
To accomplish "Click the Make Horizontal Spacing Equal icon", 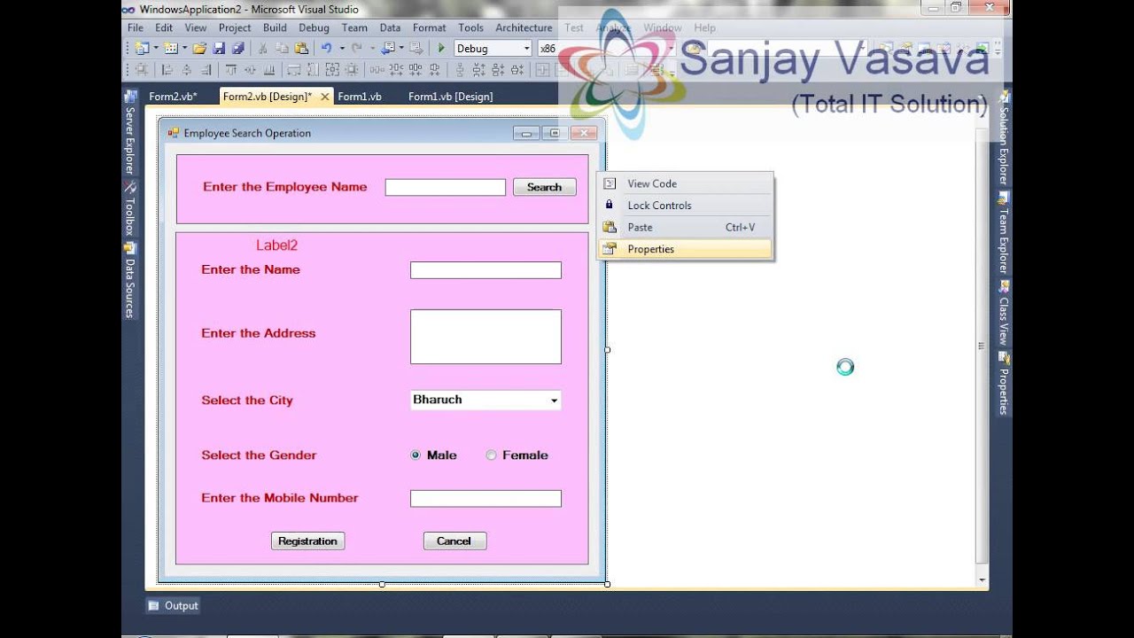I will coord(377,70).
